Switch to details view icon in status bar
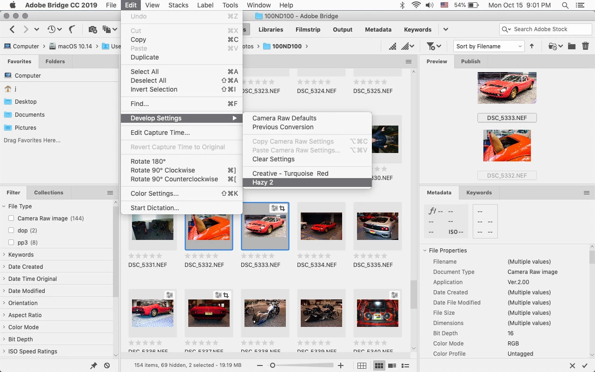595x372 pixels. click(392, 366)
